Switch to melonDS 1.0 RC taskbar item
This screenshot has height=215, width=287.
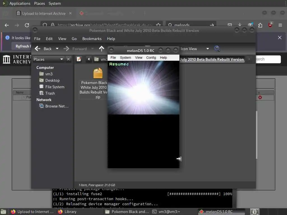coord(222,212)
